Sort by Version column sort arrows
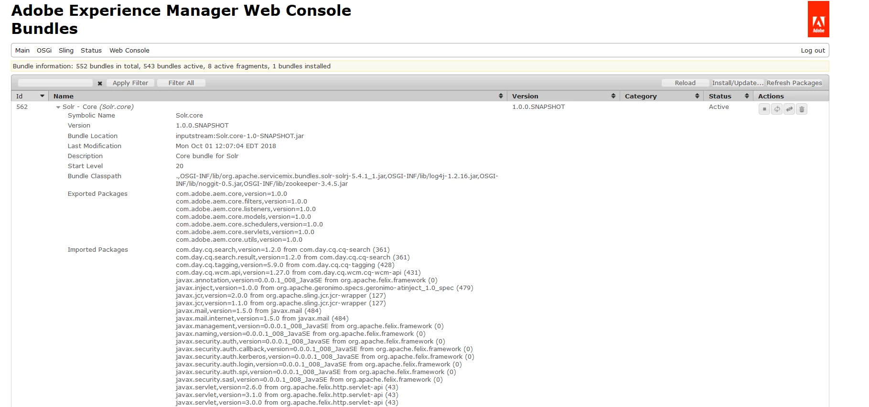 [613, 96]
